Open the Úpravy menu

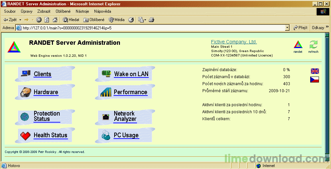(x=26, y=11)
